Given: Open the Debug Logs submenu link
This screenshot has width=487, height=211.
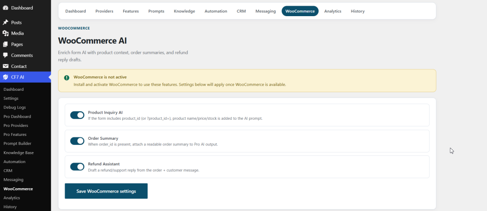Looking at the screenshot, I should click(15, 107).
